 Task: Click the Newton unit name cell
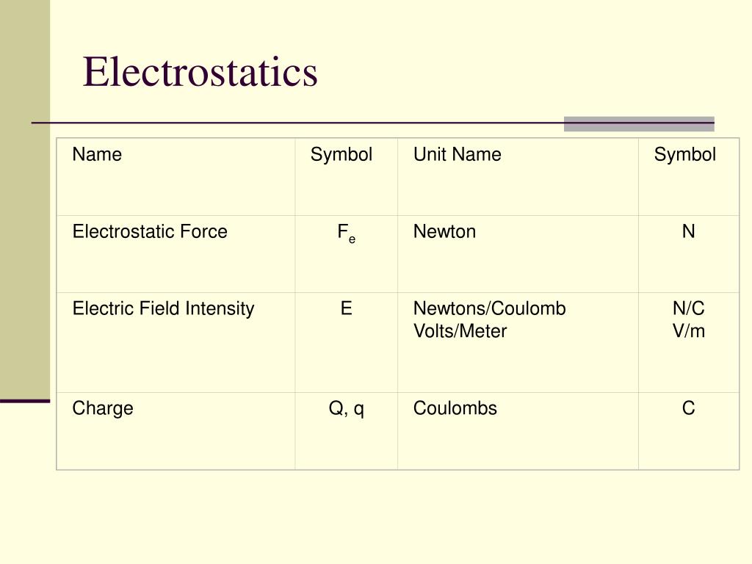click(518, 254)
